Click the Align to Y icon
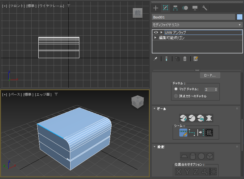The width and height of the screenshot is (244, 179). point(187,172)
